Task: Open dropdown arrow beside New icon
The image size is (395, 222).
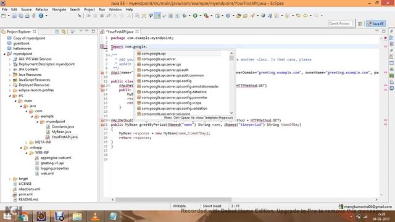Action: coord(9,15)
